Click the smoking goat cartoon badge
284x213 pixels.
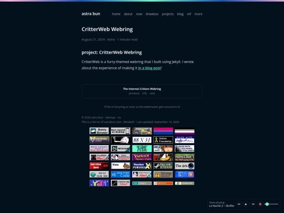coord(120,140)
